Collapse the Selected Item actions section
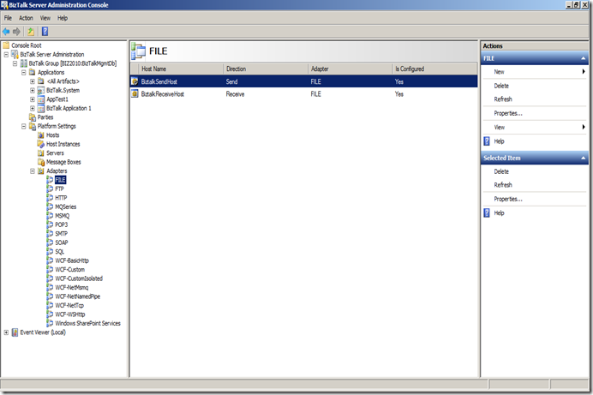 [583, 158]
